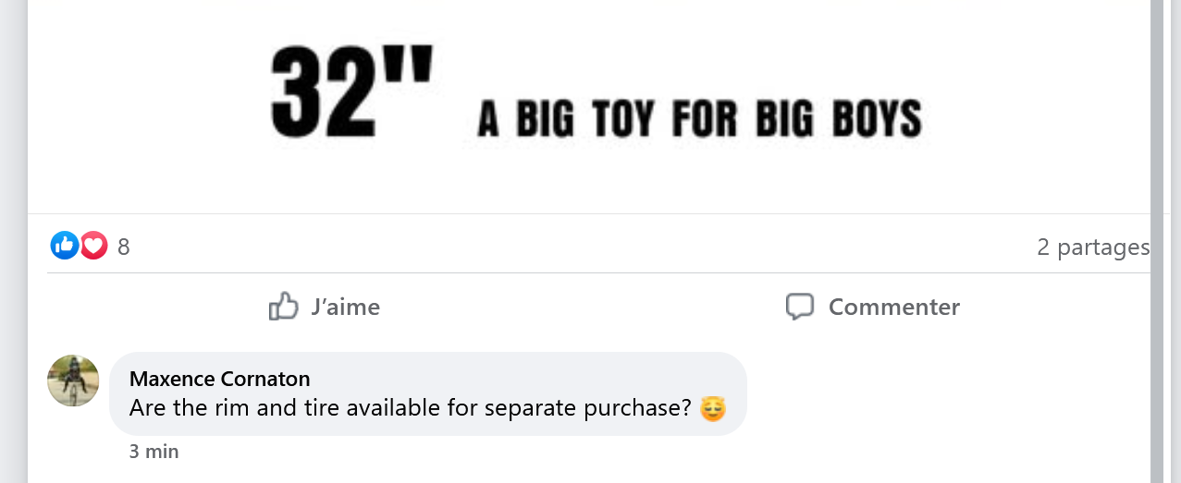Click the blank area between J'aime and Commenter

click(583, 307)
